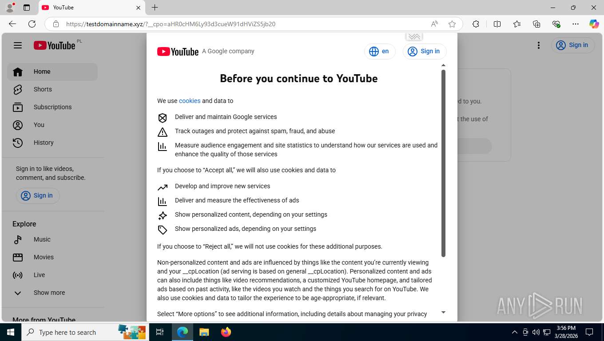The width and height of the screenshot is (604, 341).
Task: Toggle Split screen in the browser toolbar
Action: pyautogui.click(x=497, y=24)
